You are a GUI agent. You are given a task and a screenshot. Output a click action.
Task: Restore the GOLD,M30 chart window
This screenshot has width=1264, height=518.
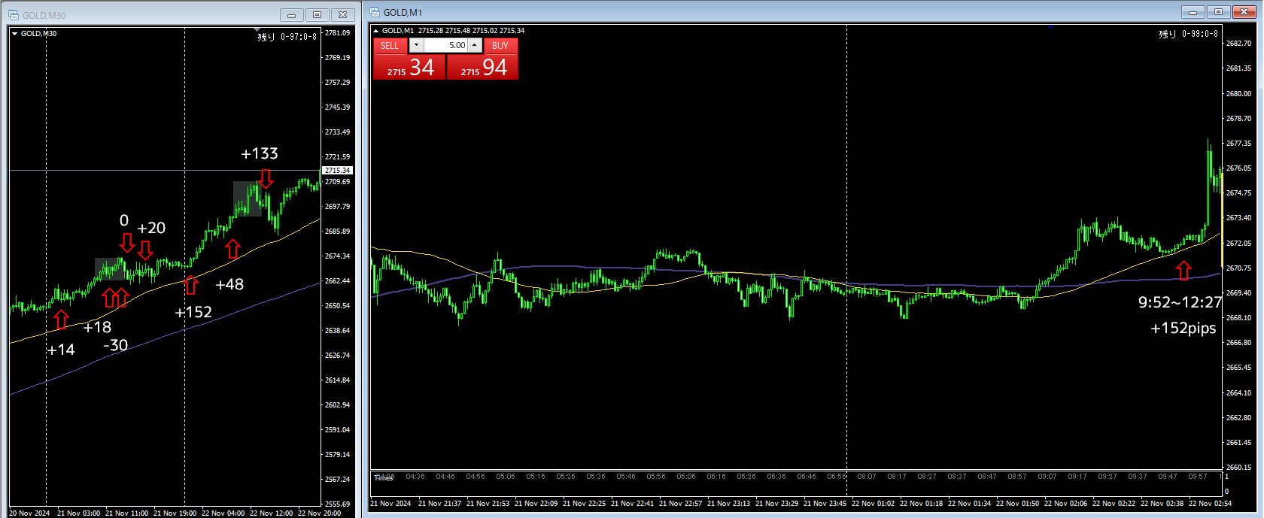point(318,15)
